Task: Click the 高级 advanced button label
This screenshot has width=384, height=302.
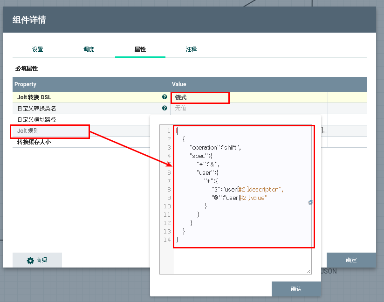Action: pyautogui.click(x=42, y=261)
